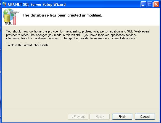Click the line starting 'information from the database'
This screenshot has width=161, height=123.
coord(71,38)
